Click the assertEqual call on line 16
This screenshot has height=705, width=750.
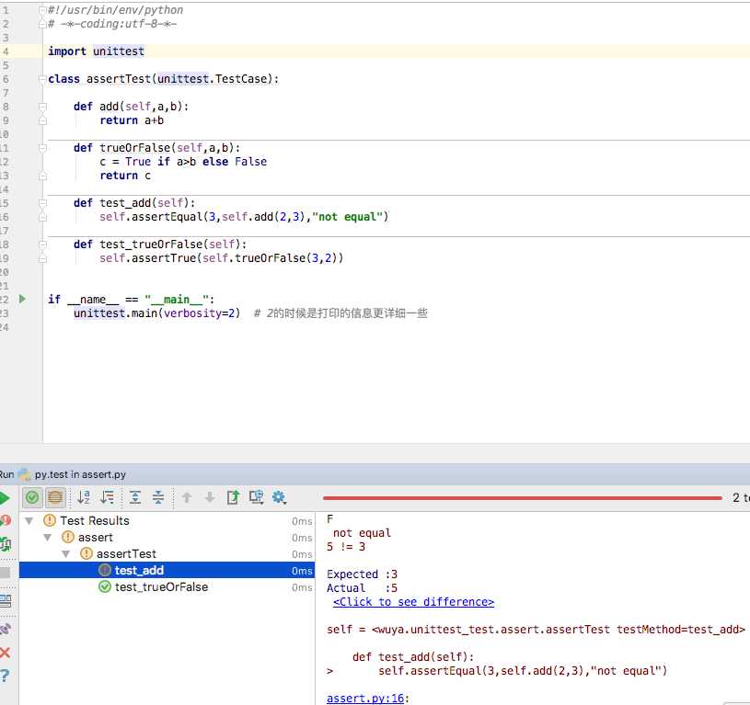coord(244,217)
